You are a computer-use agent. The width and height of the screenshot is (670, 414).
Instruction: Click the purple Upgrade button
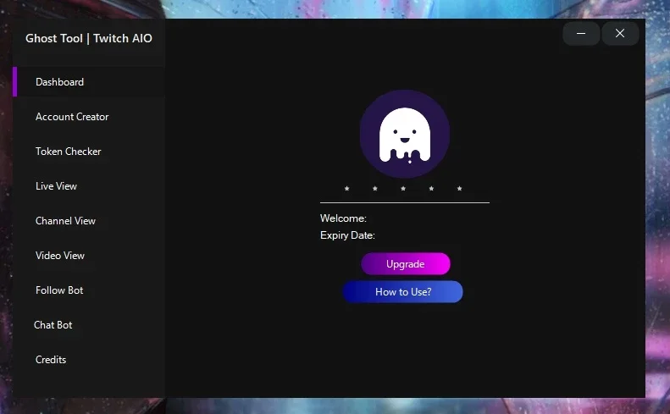(x=406, y=264)
